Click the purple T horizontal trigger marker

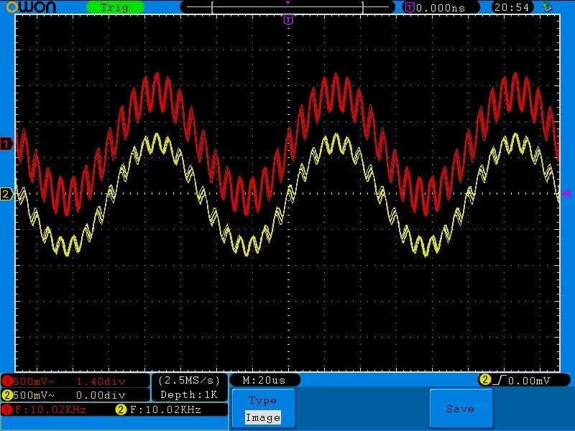(x=287, y=19)
